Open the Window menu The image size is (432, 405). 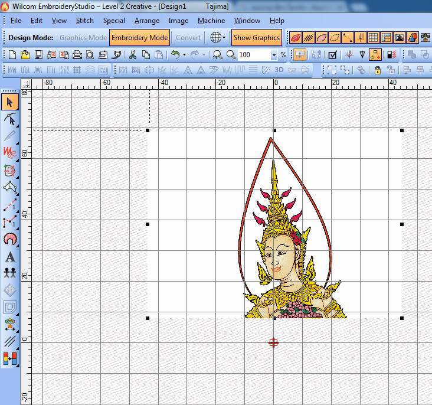(247, 21)
